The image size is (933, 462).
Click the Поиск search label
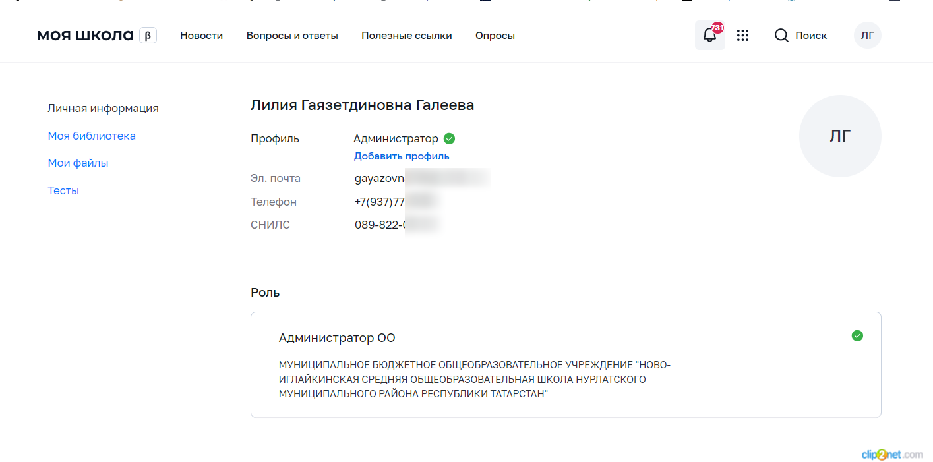[810, 36]
